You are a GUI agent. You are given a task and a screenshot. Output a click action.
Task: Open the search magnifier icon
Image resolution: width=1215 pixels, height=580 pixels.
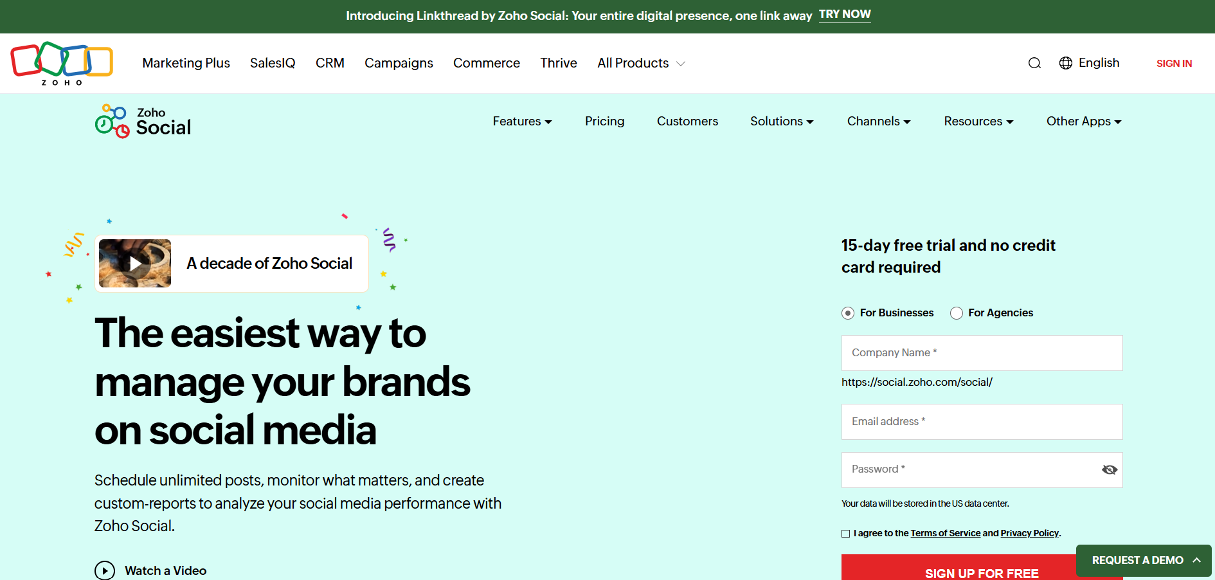click(1034, 63)
